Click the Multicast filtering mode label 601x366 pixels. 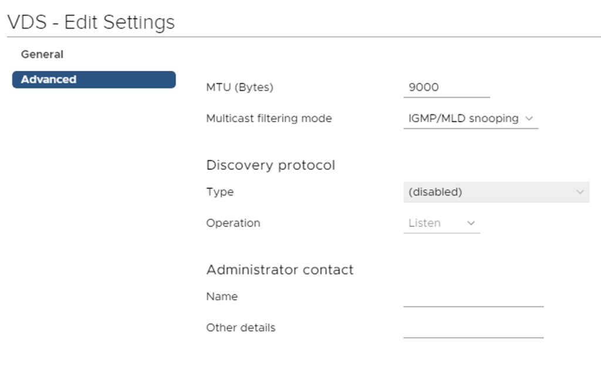(269, 118)
